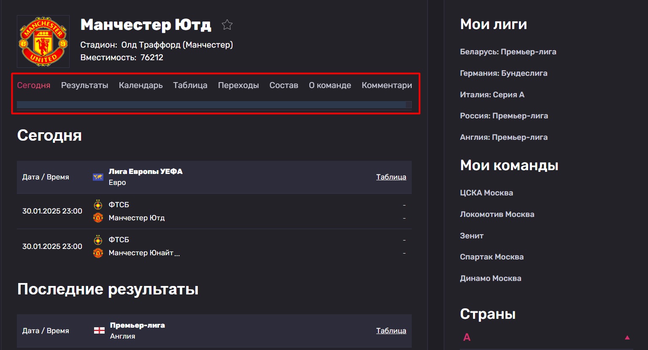Switch to the Сегодня tab
The width and height of the screenshot is (648, 350).
click(34, 85)
